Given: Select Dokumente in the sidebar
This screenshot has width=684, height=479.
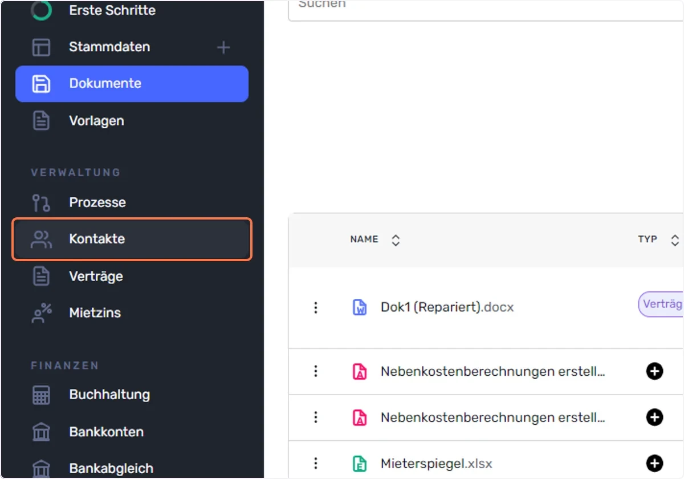Looking at the screenshot, I should pos(132,84).
